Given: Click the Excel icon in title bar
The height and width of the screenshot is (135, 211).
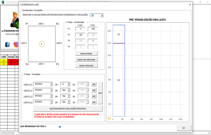Looking at the screenshot, I should [3, 2].
